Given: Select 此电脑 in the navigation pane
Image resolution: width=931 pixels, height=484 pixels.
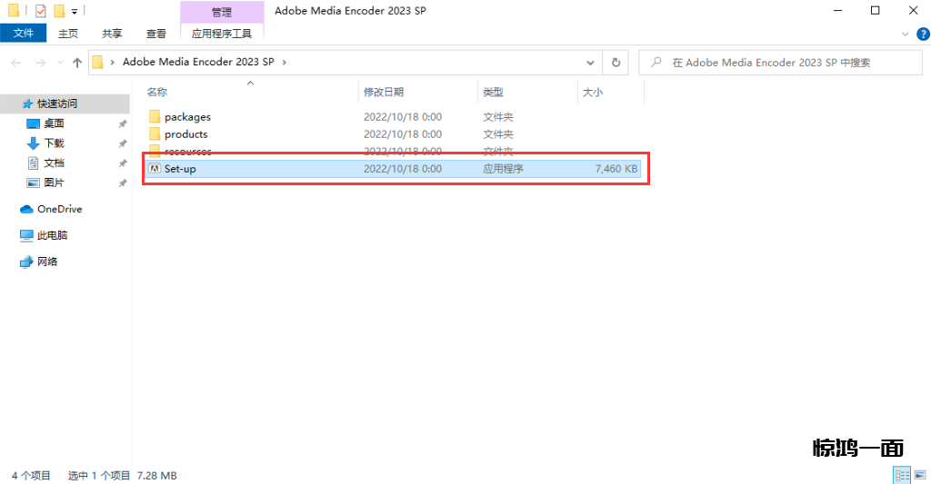Looking at the screenshot, I should [x=52, y=235].
